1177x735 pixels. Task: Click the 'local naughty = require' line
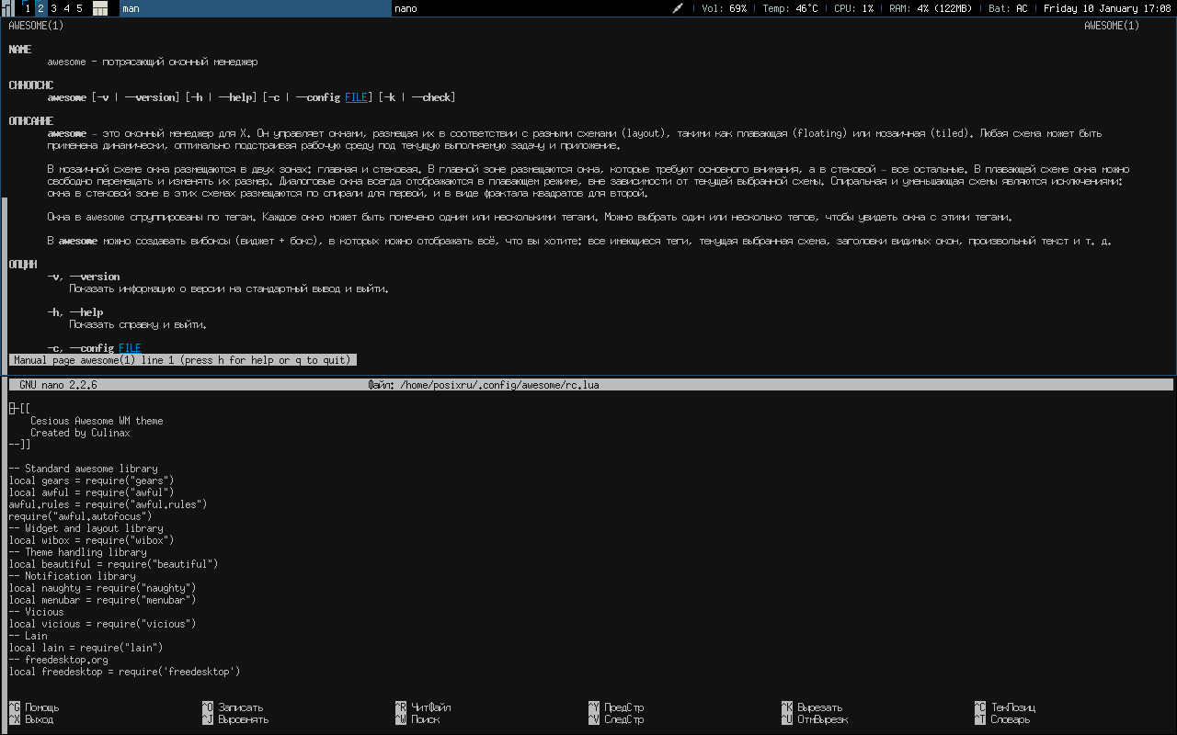[x=102, y=588]
